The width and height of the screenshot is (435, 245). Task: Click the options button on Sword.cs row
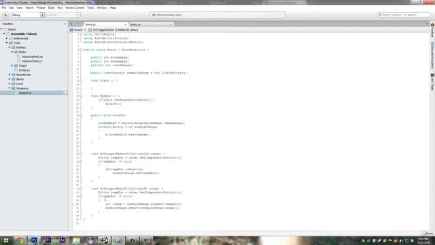pyautogui.click(x=65, y=93)
